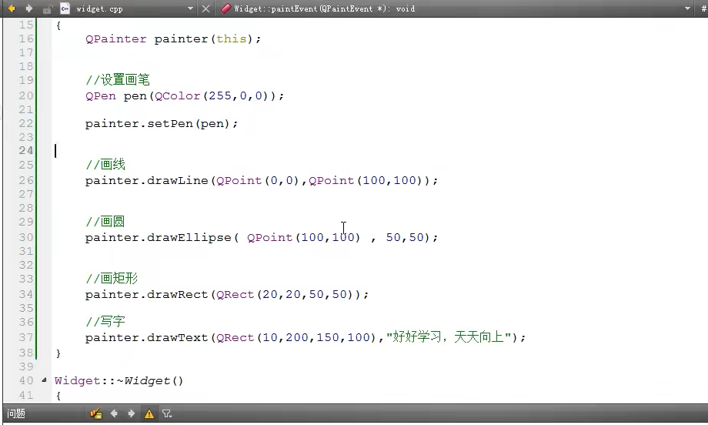Open the Widget::paintEvent symbol selector

pyautogui.click(x=324, y=8)
